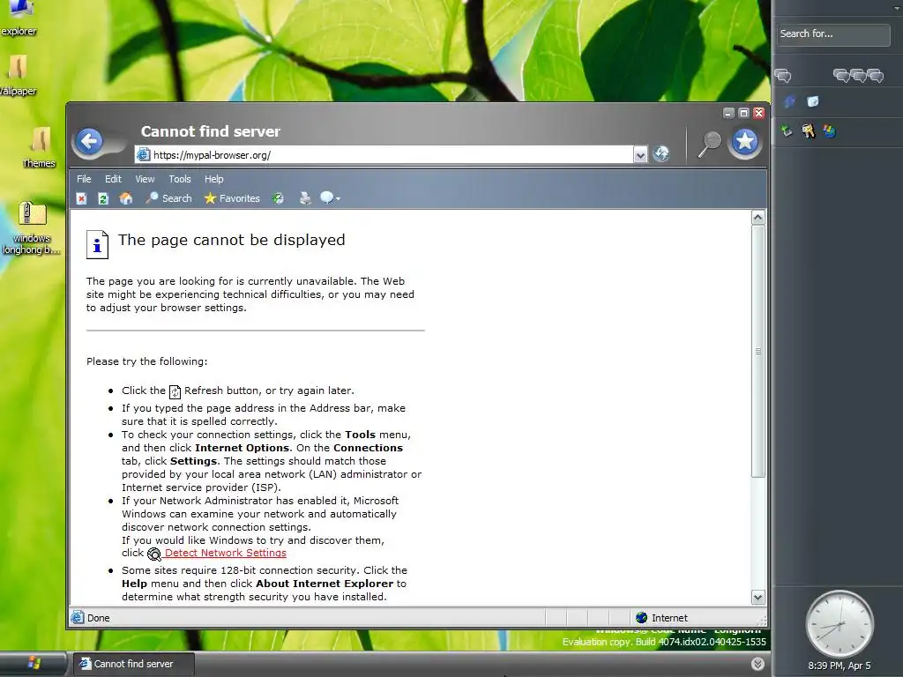
Task: Click the Go button beside the address bar
Action: point(661,153)
